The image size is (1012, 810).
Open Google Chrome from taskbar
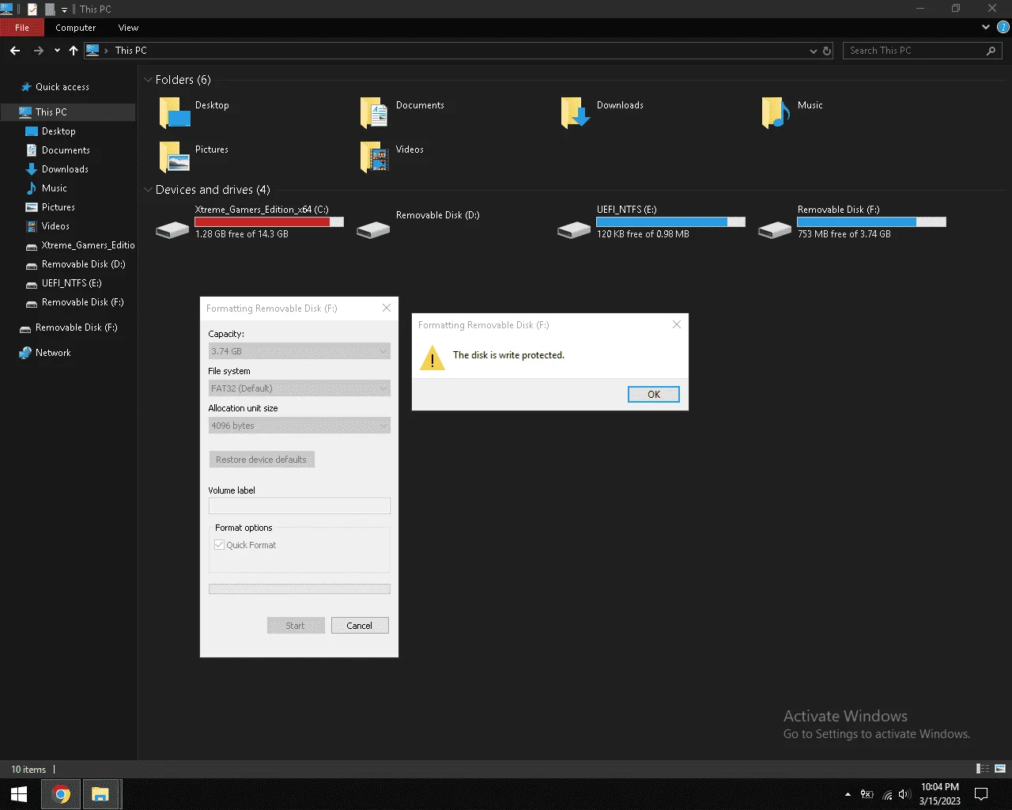pos(61,794)
